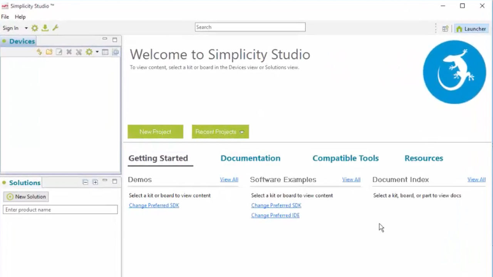Click the Simplicity Studio gecko logo
The image size is (493, 277).
pyautogui.click(x=454, y=72)
